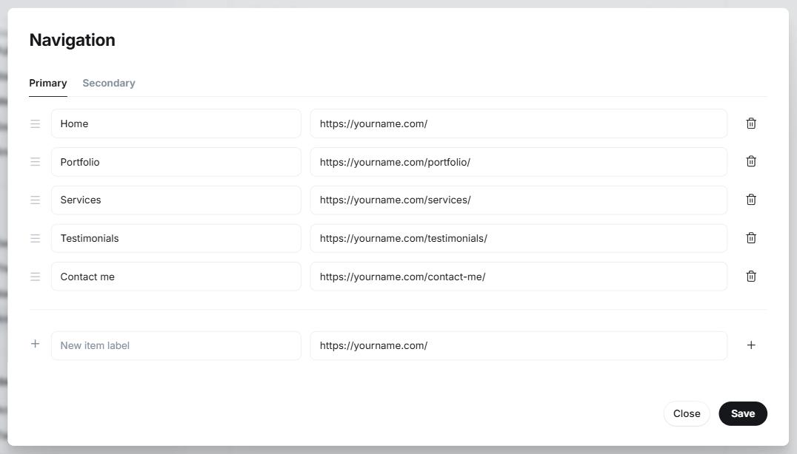Switch to the Primary tab
The height and width of the screenshot is (454, 797).
coord(48,84)
